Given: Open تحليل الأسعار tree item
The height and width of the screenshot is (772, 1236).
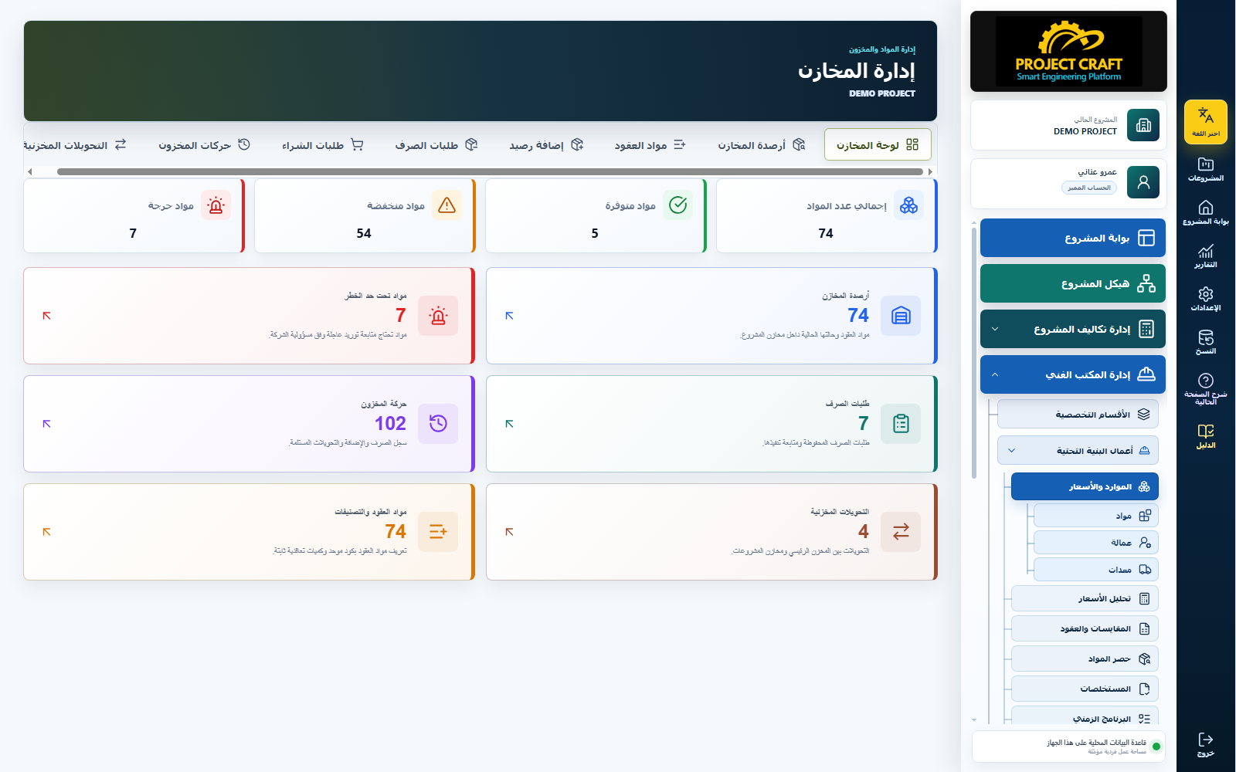Looking at the screenshot, I should click(x=1085, y=598).
